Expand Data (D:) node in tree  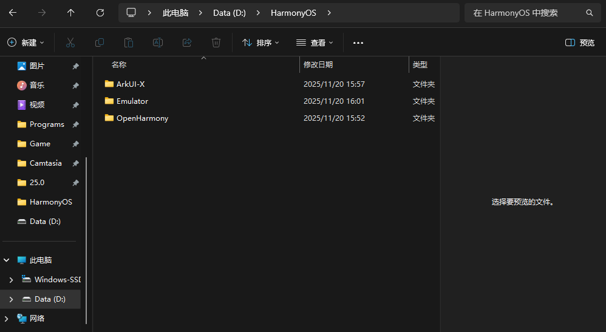point(11,299)
